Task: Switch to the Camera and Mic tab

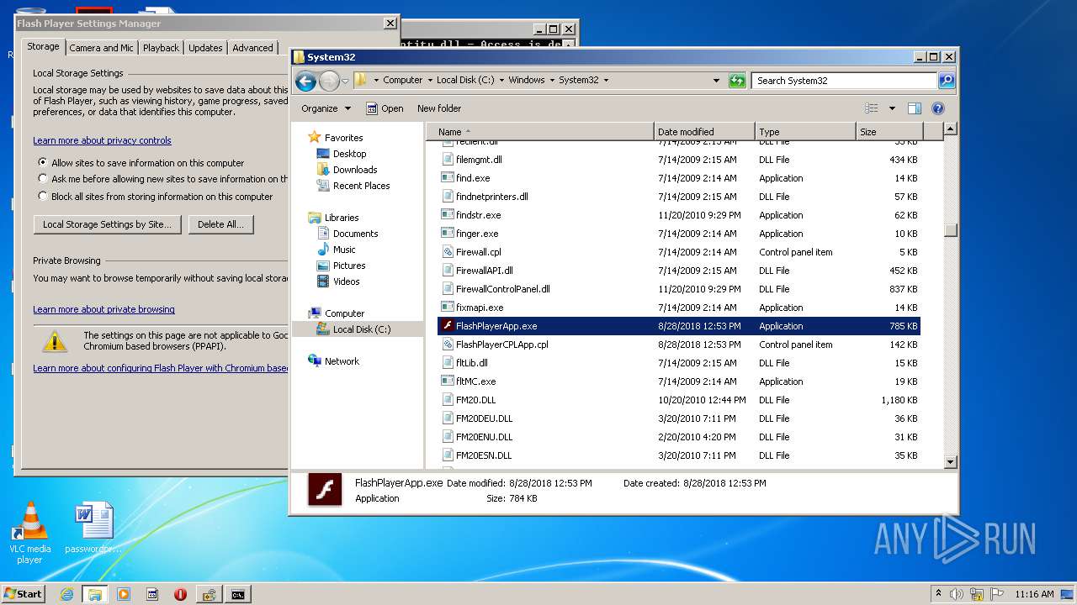Action: click(x=101, y=48)
